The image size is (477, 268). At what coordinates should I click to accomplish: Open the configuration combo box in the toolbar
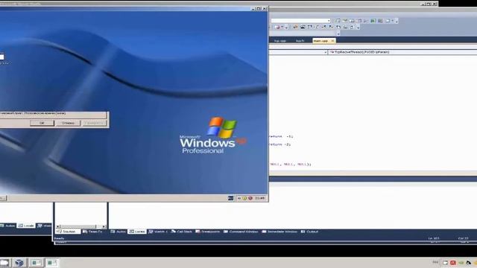point(300,21)
